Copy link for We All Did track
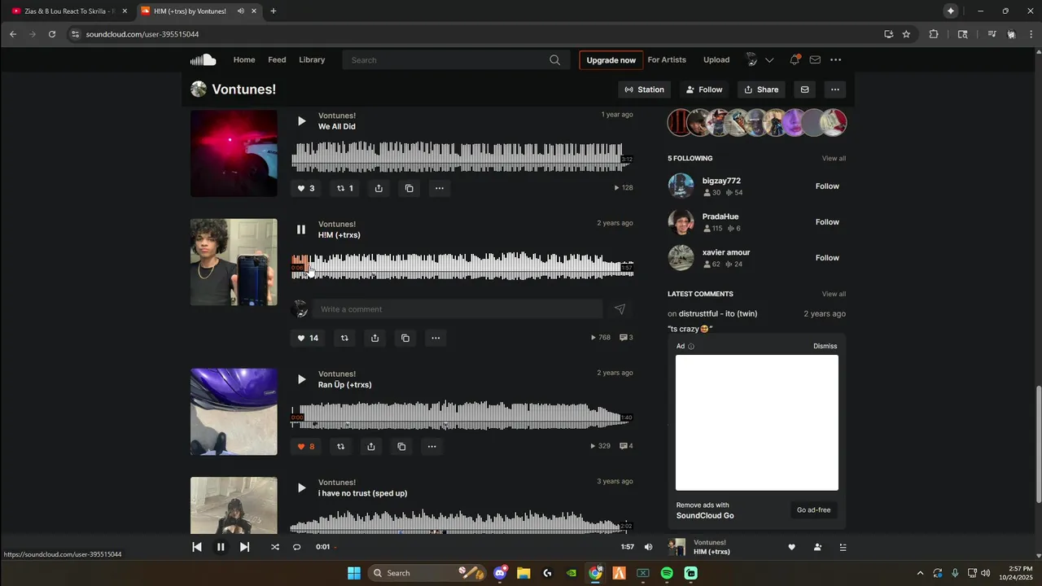1042x586 pixels. (409, 188)
